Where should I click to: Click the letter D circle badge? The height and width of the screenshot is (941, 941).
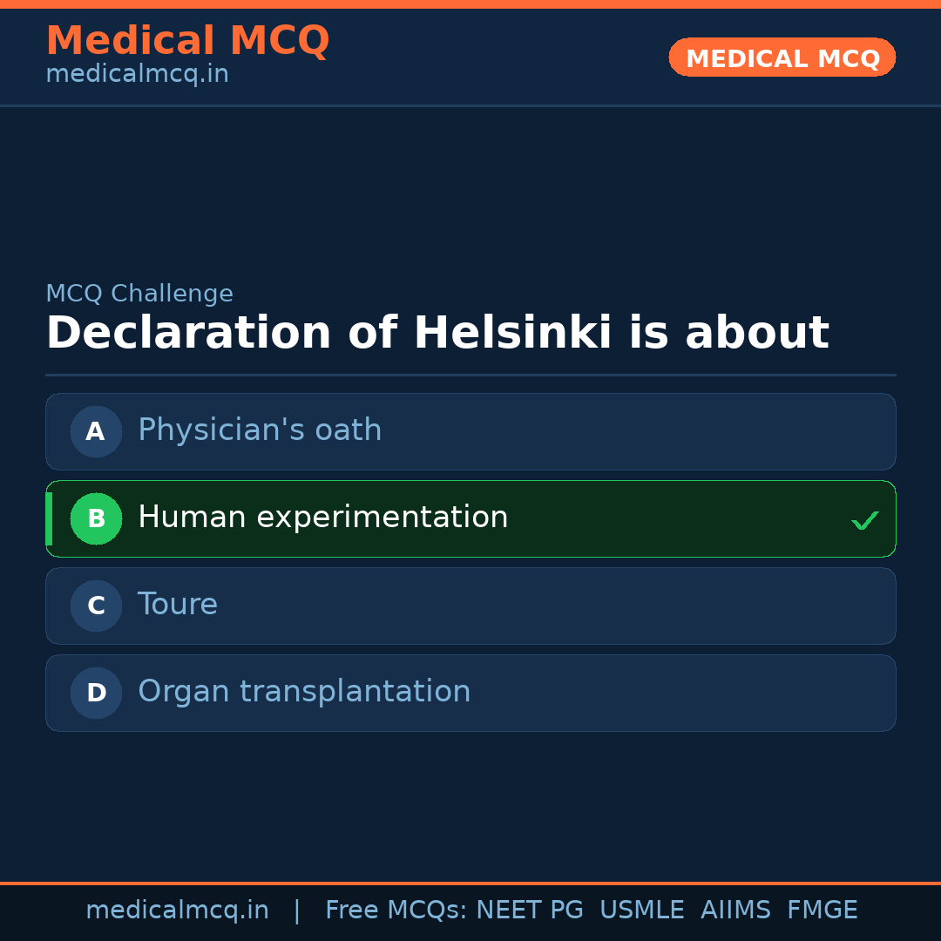96,693
